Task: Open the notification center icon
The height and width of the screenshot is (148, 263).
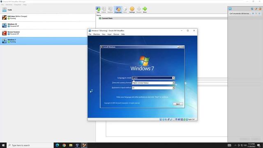Action: 258,145
